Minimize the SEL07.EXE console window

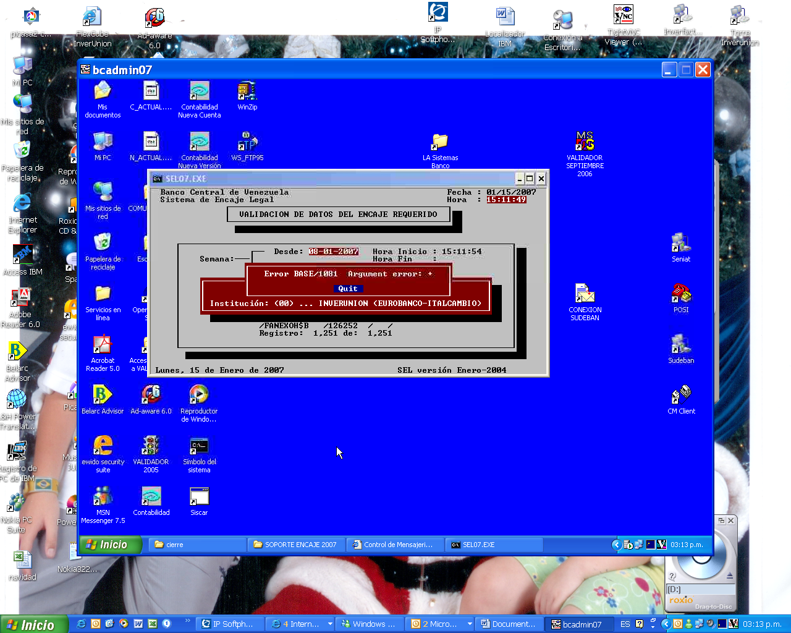pyautogui.click(x=520, y=179)
